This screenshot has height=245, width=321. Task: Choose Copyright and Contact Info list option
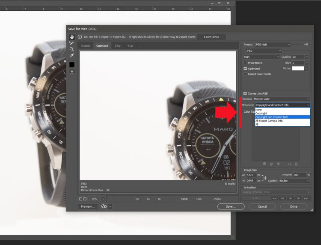click(x=282, y=117)
